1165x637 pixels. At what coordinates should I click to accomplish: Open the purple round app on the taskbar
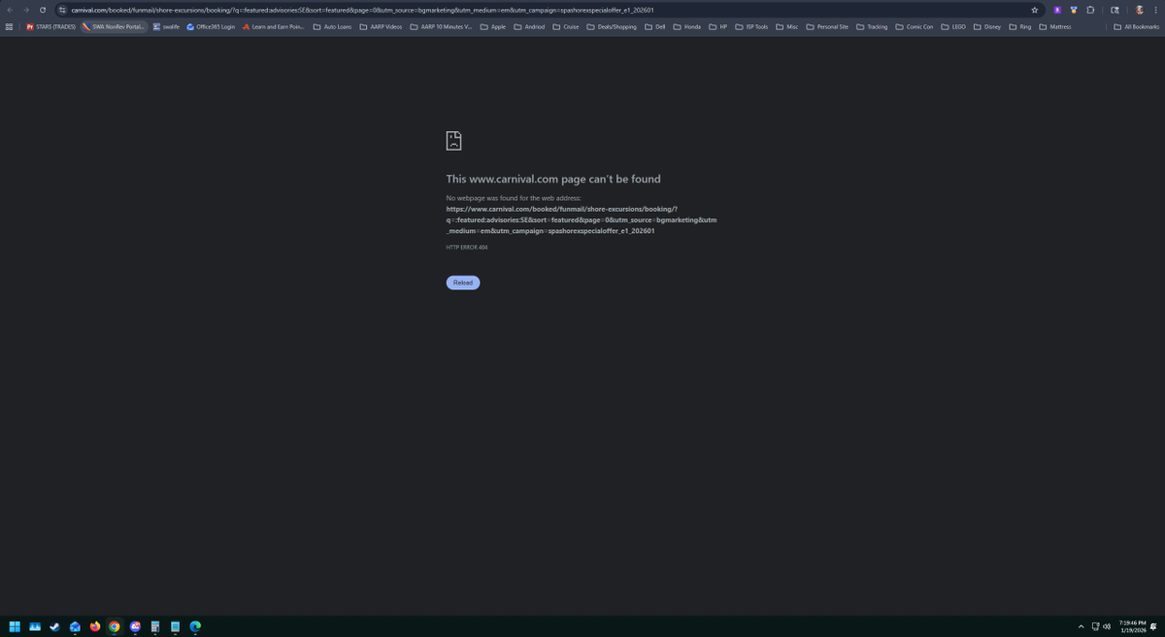pos(135,626)
